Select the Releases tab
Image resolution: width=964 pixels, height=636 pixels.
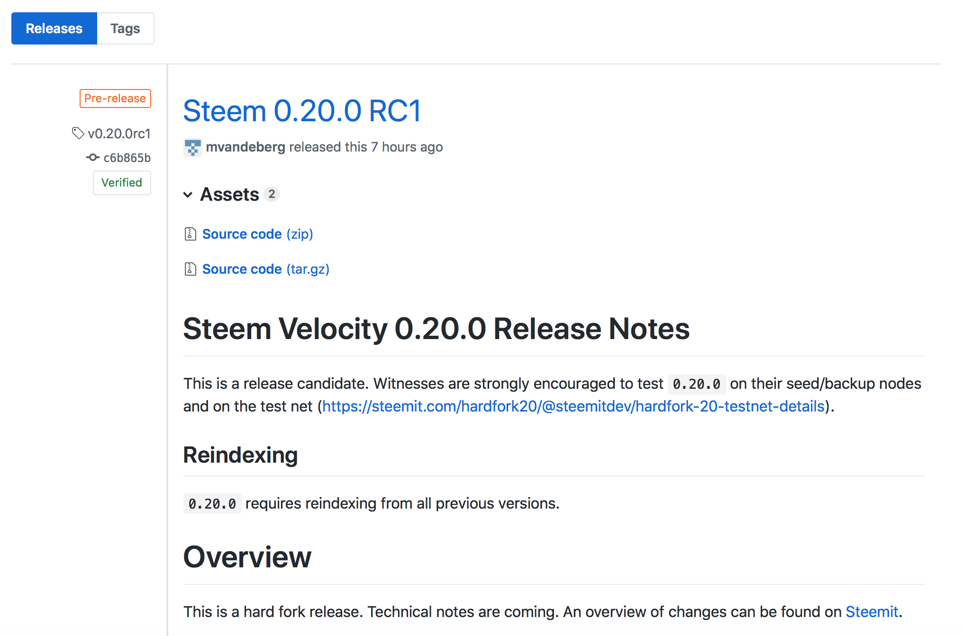pos(54,28)
